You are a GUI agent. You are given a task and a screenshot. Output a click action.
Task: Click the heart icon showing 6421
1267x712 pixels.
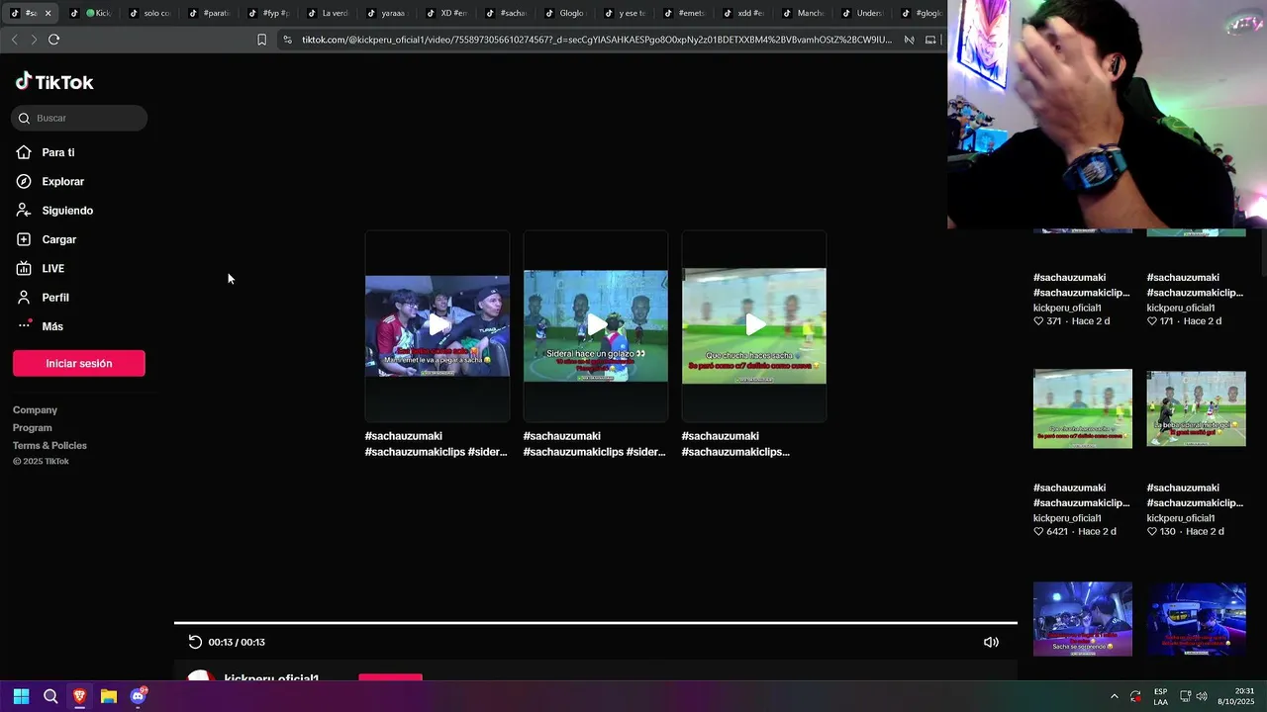click(1038, 532)
